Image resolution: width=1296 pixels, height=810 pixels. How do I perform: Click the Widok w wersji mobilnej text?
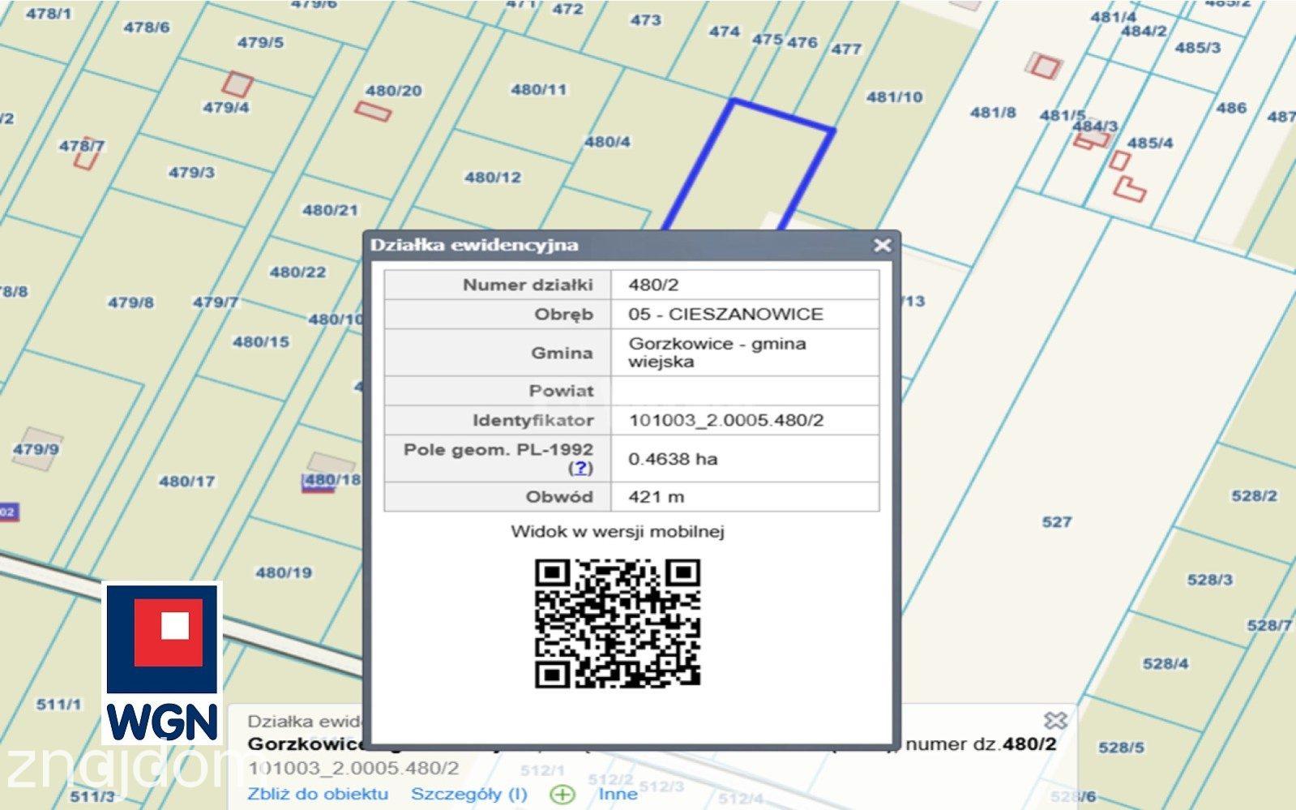pos(618,532)
